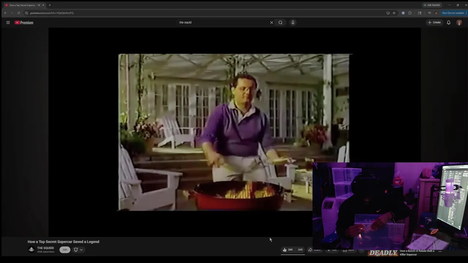The height and width of the screenshot is (263, 468).
Task: Click the browser forward arrow
Action: [x=12, y=13]
